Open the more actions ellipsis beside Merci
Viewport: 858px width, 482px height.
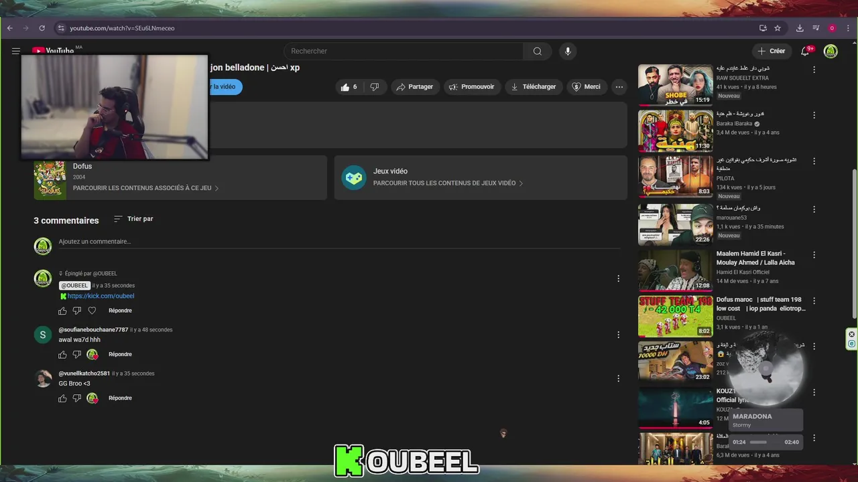(x=619, y=86)
